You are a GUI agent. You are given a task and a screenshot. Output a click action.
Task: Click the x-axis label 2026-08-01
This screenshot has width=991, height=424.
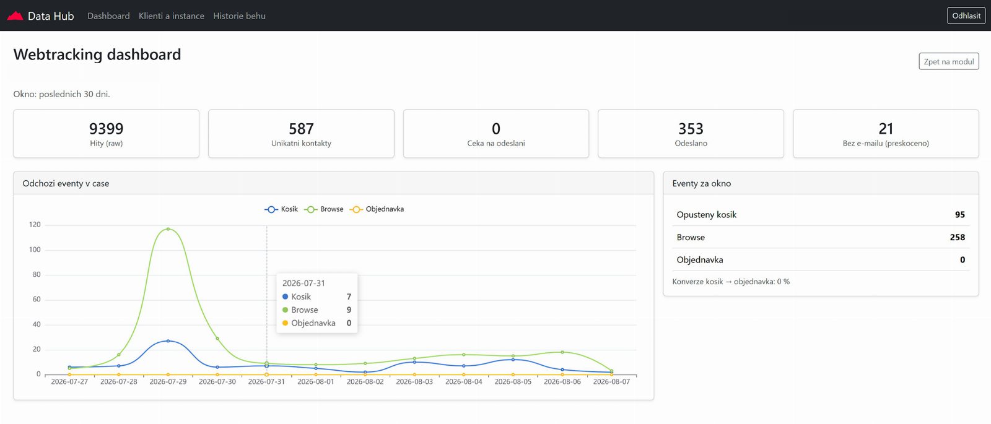pos(316,382)
